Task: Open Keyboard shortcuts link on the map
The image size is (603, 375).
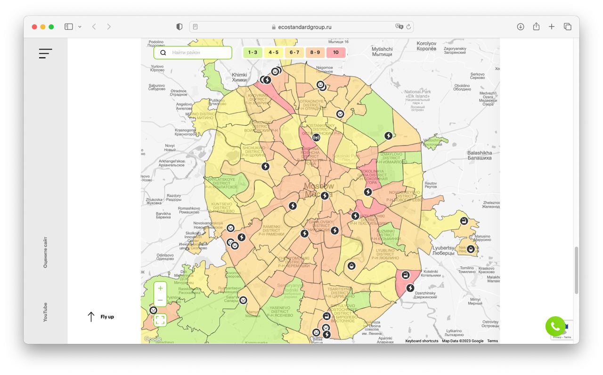Action: pos(422,341)
